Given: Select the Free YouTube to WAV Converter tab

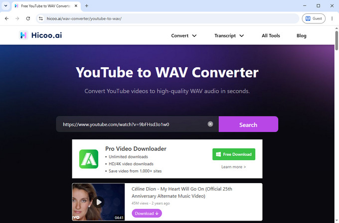Looking at the screenshot, I should pos(46,6).
